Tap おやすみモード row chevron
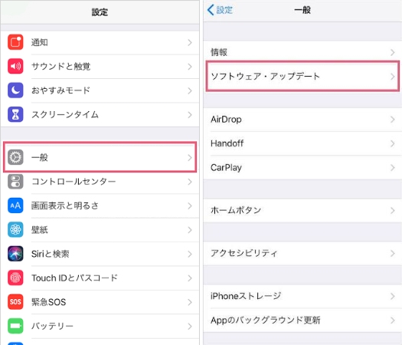The width and height of the screenshot is (402, 345). tap(190, 91)
